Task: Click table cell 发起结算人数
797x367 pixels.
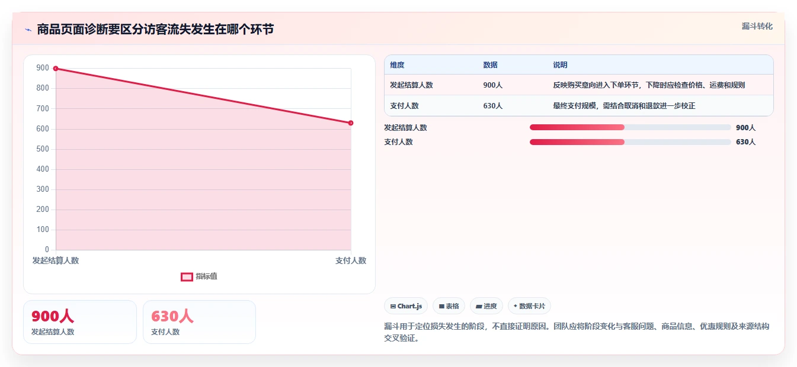Action: [411, 85]
